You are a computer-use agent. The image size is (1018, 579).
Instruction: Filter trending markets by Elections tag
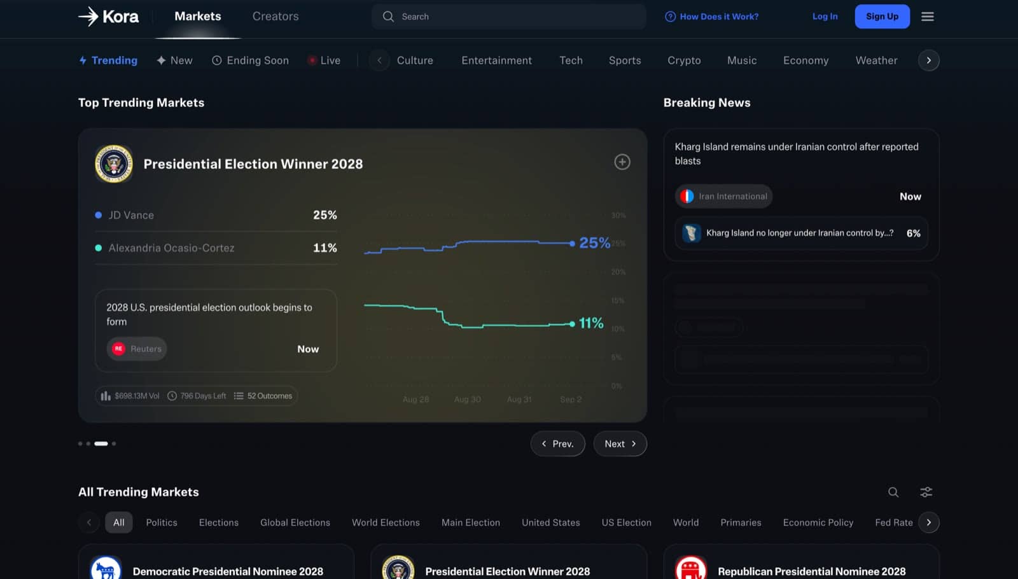coord(219,522)
